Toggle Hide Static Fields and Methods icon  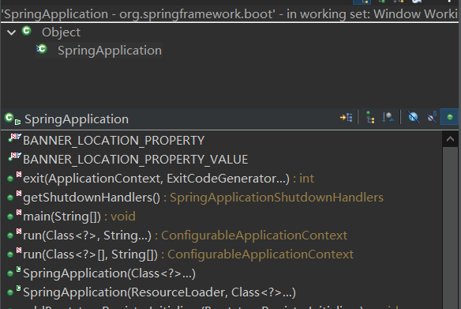[x=431, y=118]
